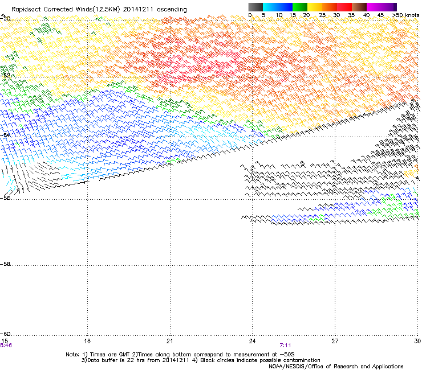422x370 pixels.
Task: Click the yellow 20-25 knots legend swatch
Action: [x=315, y=7]
